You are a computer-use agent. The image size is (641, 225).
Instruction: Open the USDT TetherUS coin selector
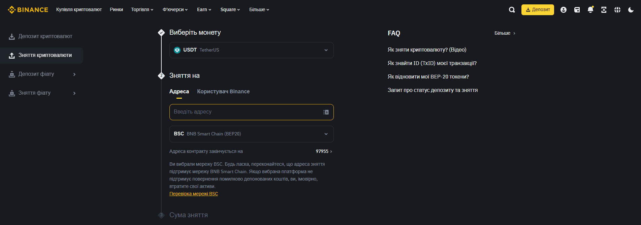[x=251, y=50]
